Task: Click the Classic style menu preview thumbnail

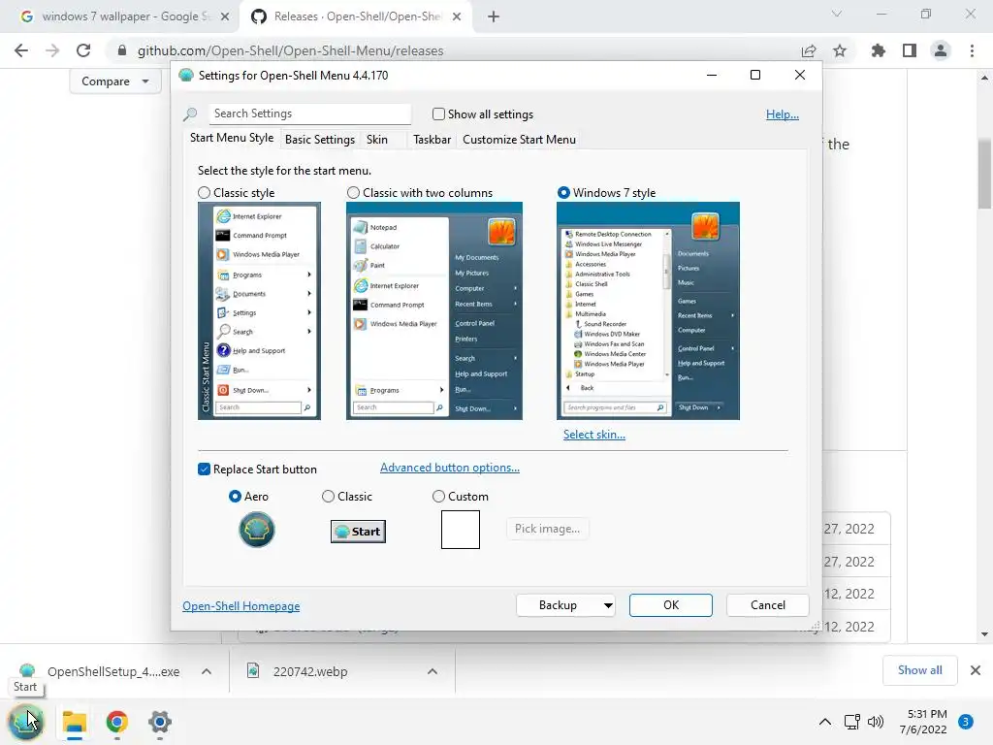Action: [x=259, y=311]
